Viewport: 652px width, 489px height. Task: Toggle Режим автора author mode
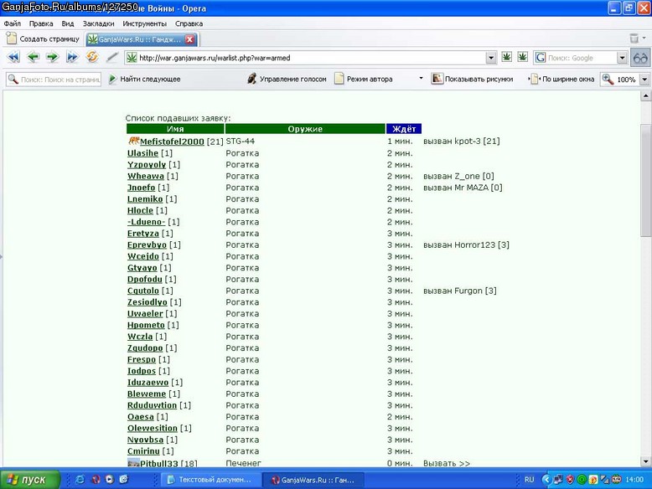(x=364, y=79)
